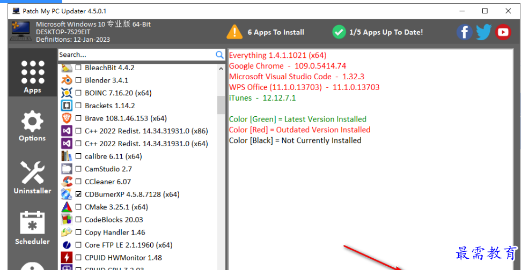Click the CMake triangle icon
This screenshot has height=270, width=521.
[67, 207]
